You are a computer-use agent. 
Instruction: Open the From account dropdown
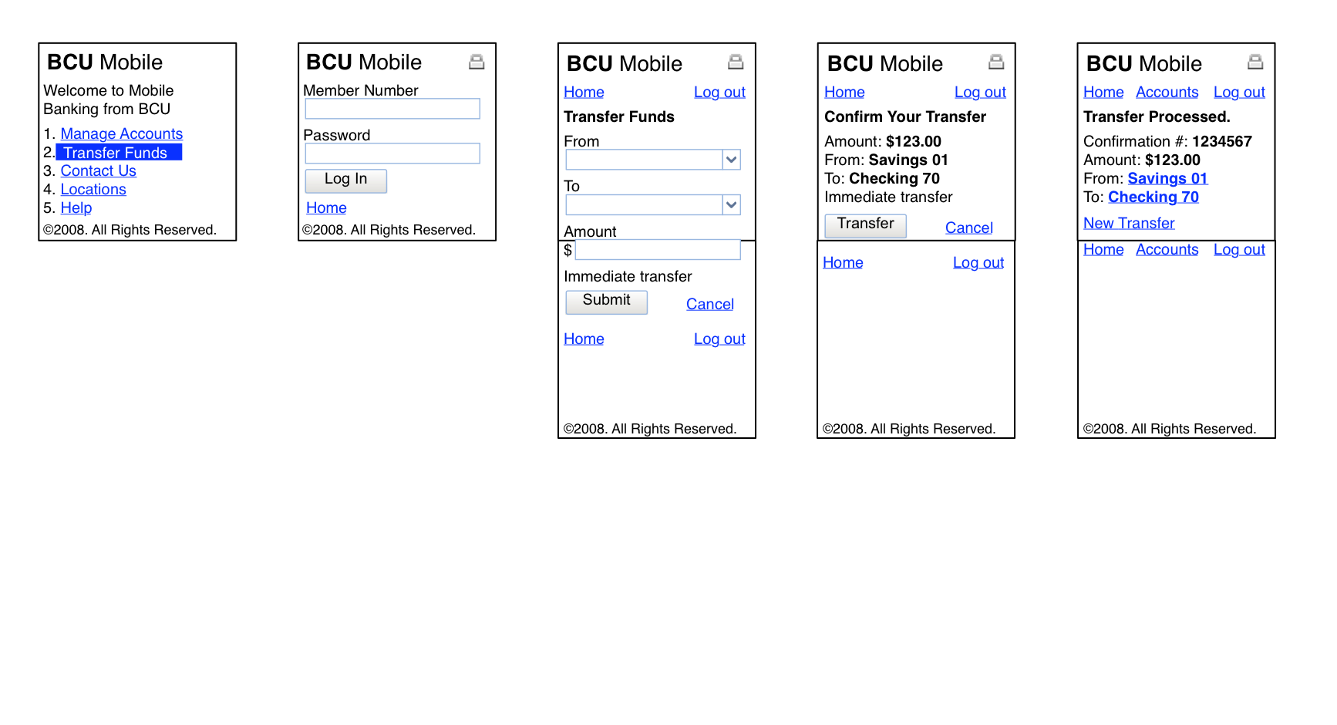(731, 160)
